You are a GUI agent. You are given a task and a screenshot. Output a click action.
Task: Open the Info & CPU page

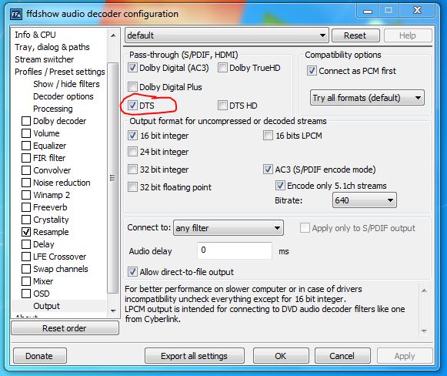coord(35,35)
